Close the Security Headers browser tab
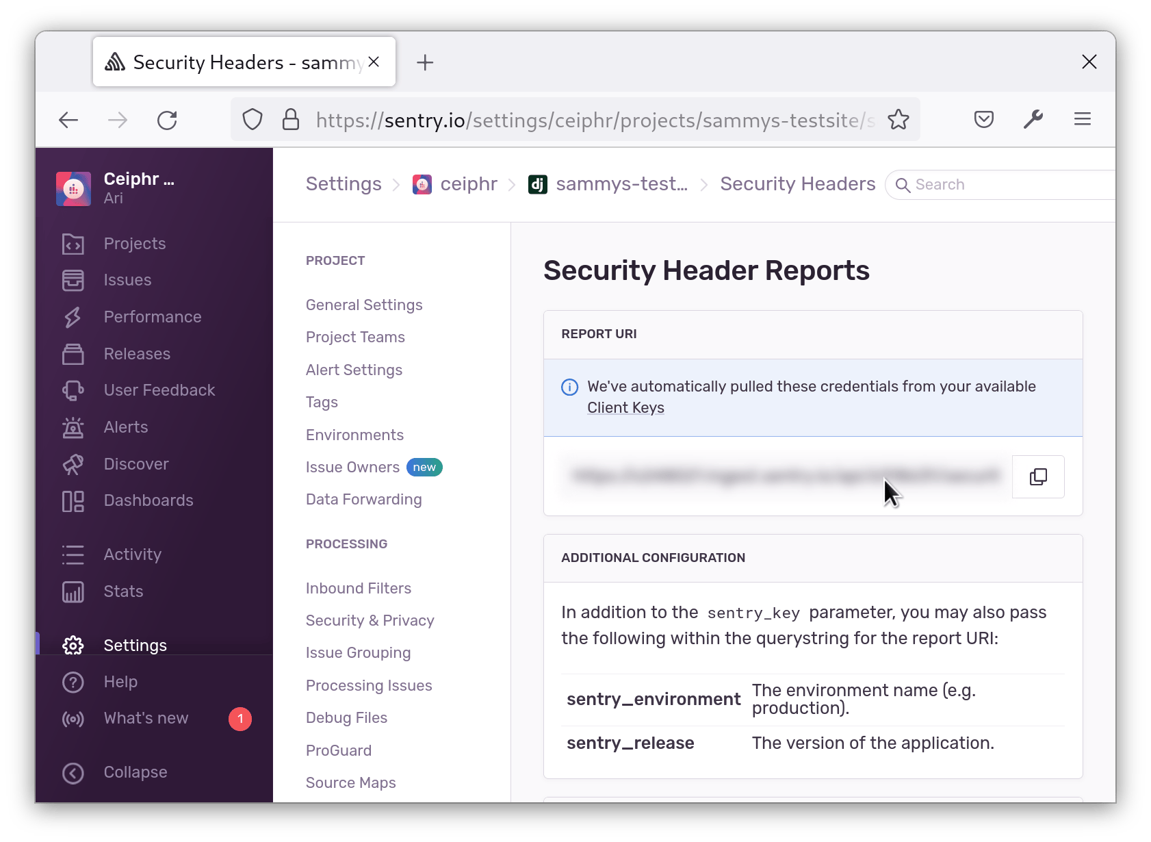The height and width of the screenshot is (842, 1151). [x=374, y=62]
